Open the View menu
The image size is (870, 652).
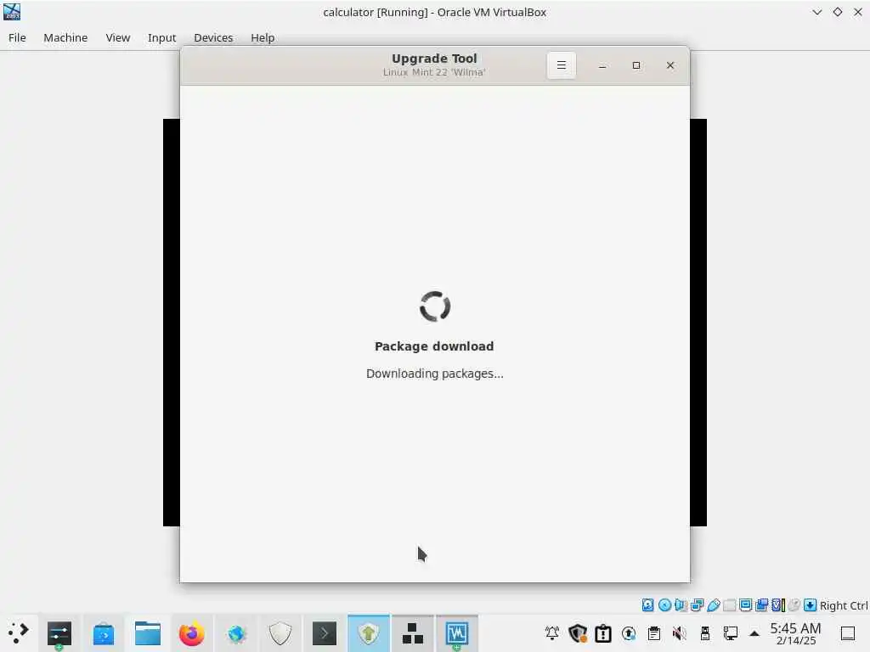point(117,37)
